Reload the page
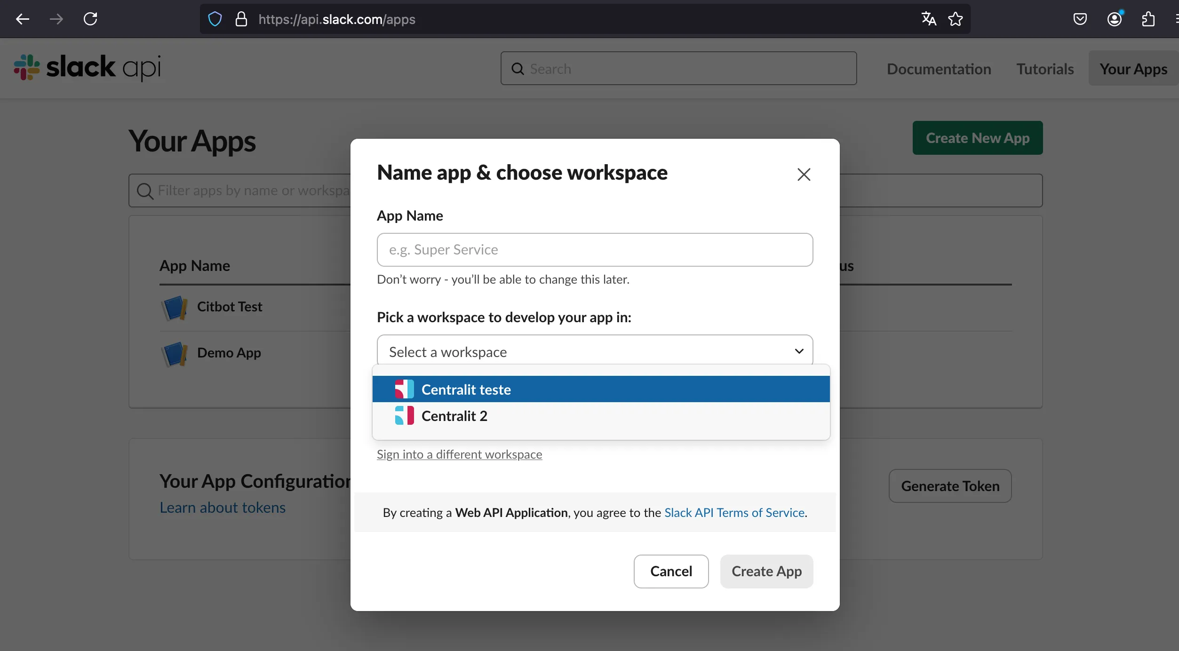This screenshot has width=1179, height=651. tap(90, 19)
